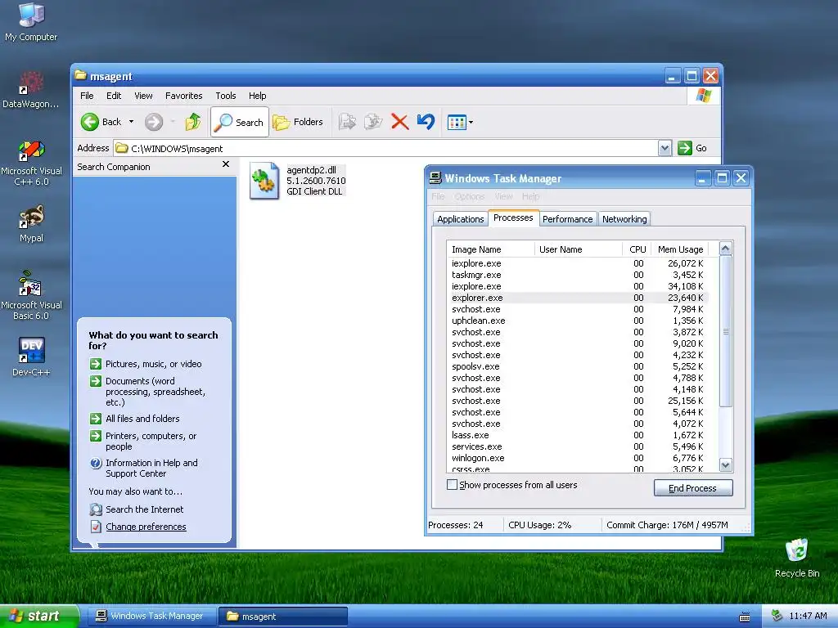This screenshot has width=838, height=628.
Task: Open the Back history dropdown arrow
Action: click(131, 123)
